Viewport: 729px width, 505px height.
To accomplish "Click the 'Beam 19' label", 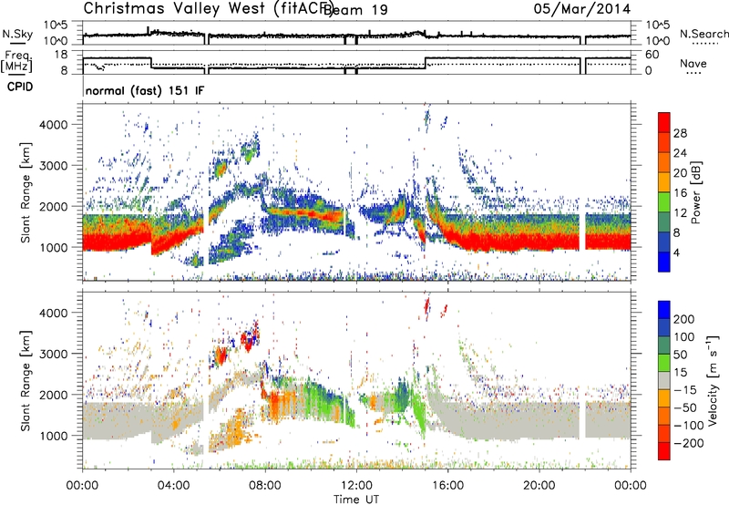I will coord(355,10).
